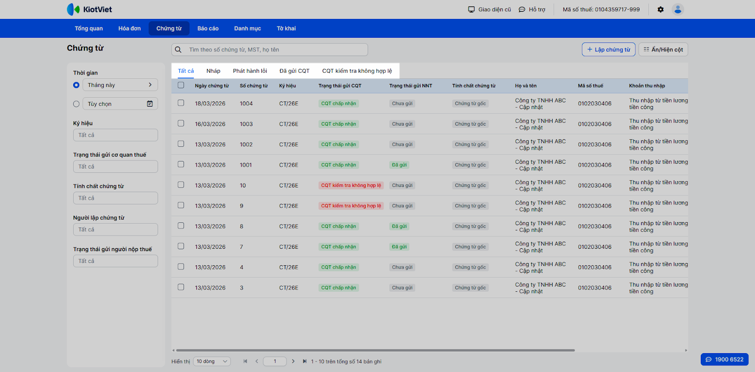Open the Ký hiệu filter dropdown
755x372 pixels.
pyautogui.click(x=115, y=135)
